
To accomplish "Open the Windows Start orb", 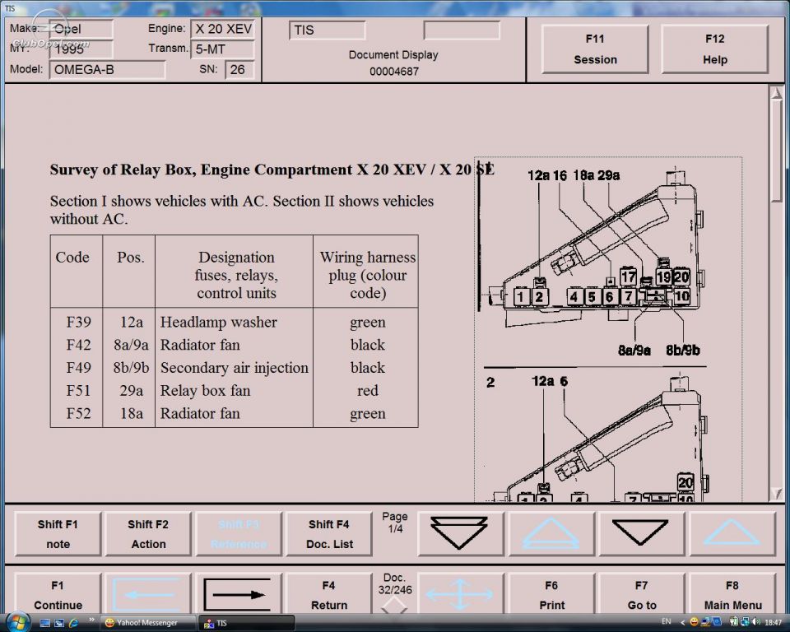I will pos(17,622).
